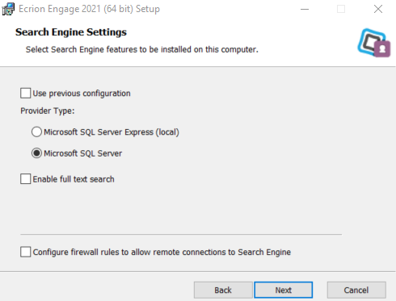The height and width of the screenshot is (301, 396).
Task: Click Next to continue setup
Action: (x=284, y=290)
